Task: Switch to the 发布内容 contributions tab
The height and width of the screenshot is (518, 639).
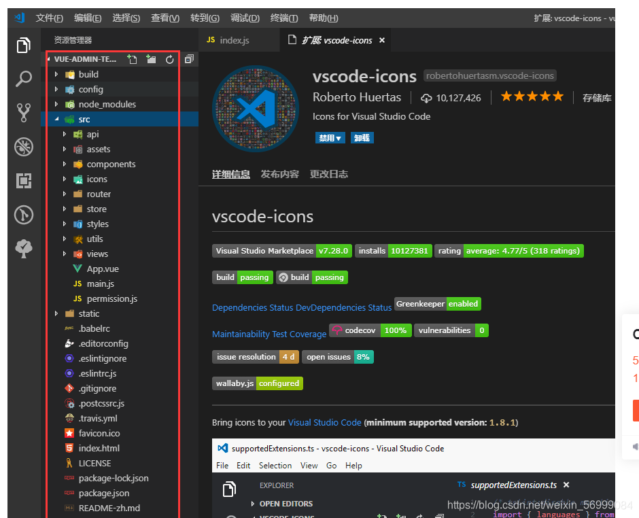Action: click(279, 175)
